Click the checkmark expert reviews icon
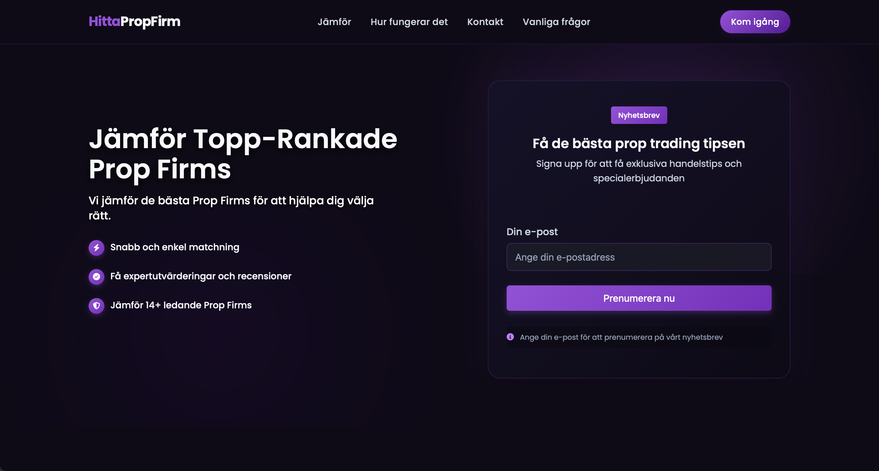 (96, 277)
